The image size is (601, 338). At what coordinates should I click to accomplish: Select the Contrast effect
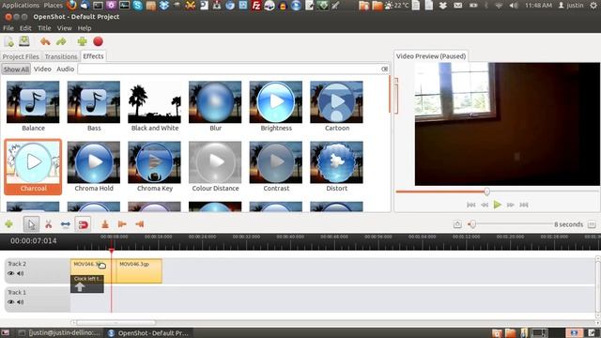(276, 167)
